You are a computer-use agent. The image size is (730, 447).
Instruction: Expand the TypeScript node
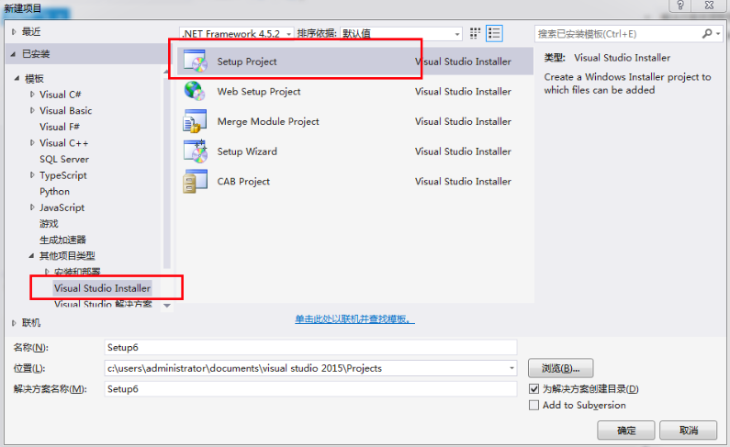[32, 175]
